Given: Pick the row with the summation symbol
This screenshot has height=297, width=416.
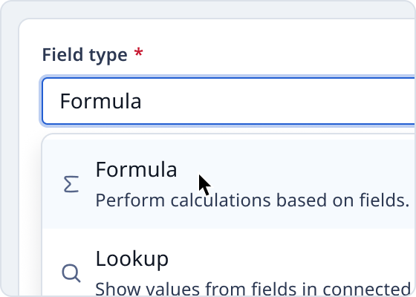Looking at the screenshot, I should click(229, 184).
